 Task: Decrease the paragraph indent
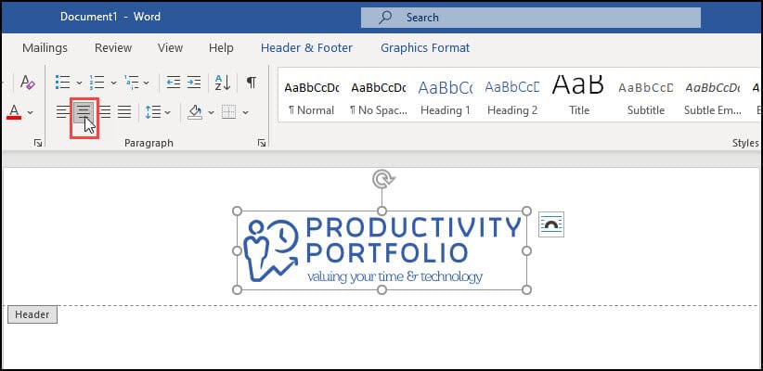click(174, 83)
